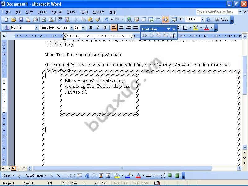Click the Print icon in the toolbar
Image resolution: width=248 pixels, height=186 pixels.
(44, 20)
